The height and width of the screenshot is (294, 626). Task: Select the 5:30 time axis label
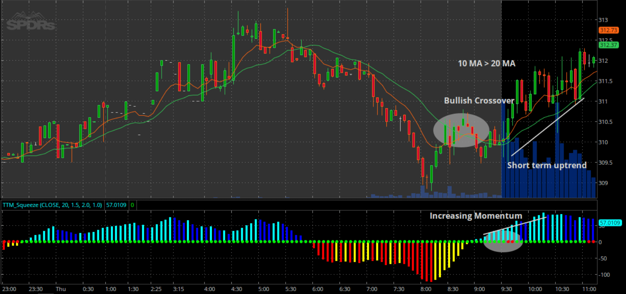click(x=291, y=289)
